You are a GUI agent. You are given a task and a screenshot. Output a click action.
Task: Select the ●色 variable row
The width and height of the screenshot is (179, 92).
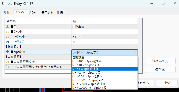tap(71, 27)
